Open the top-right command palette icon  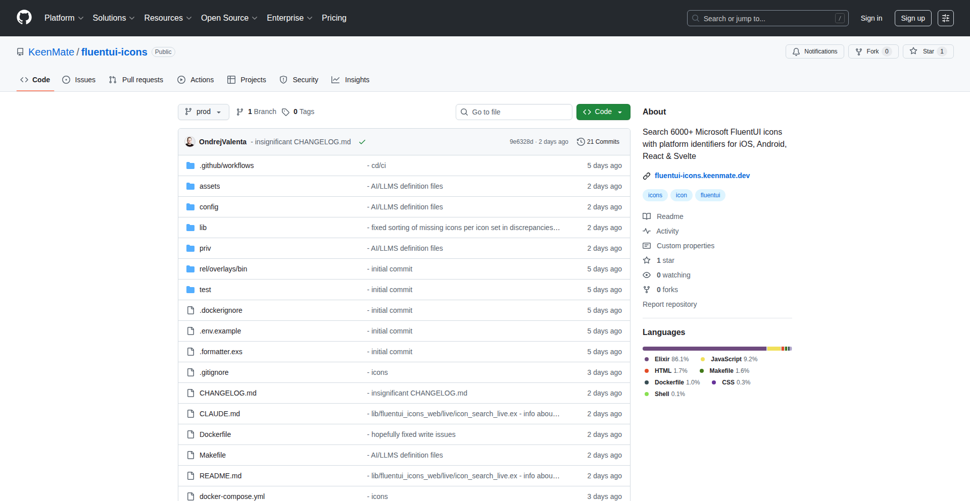(945, 18)
